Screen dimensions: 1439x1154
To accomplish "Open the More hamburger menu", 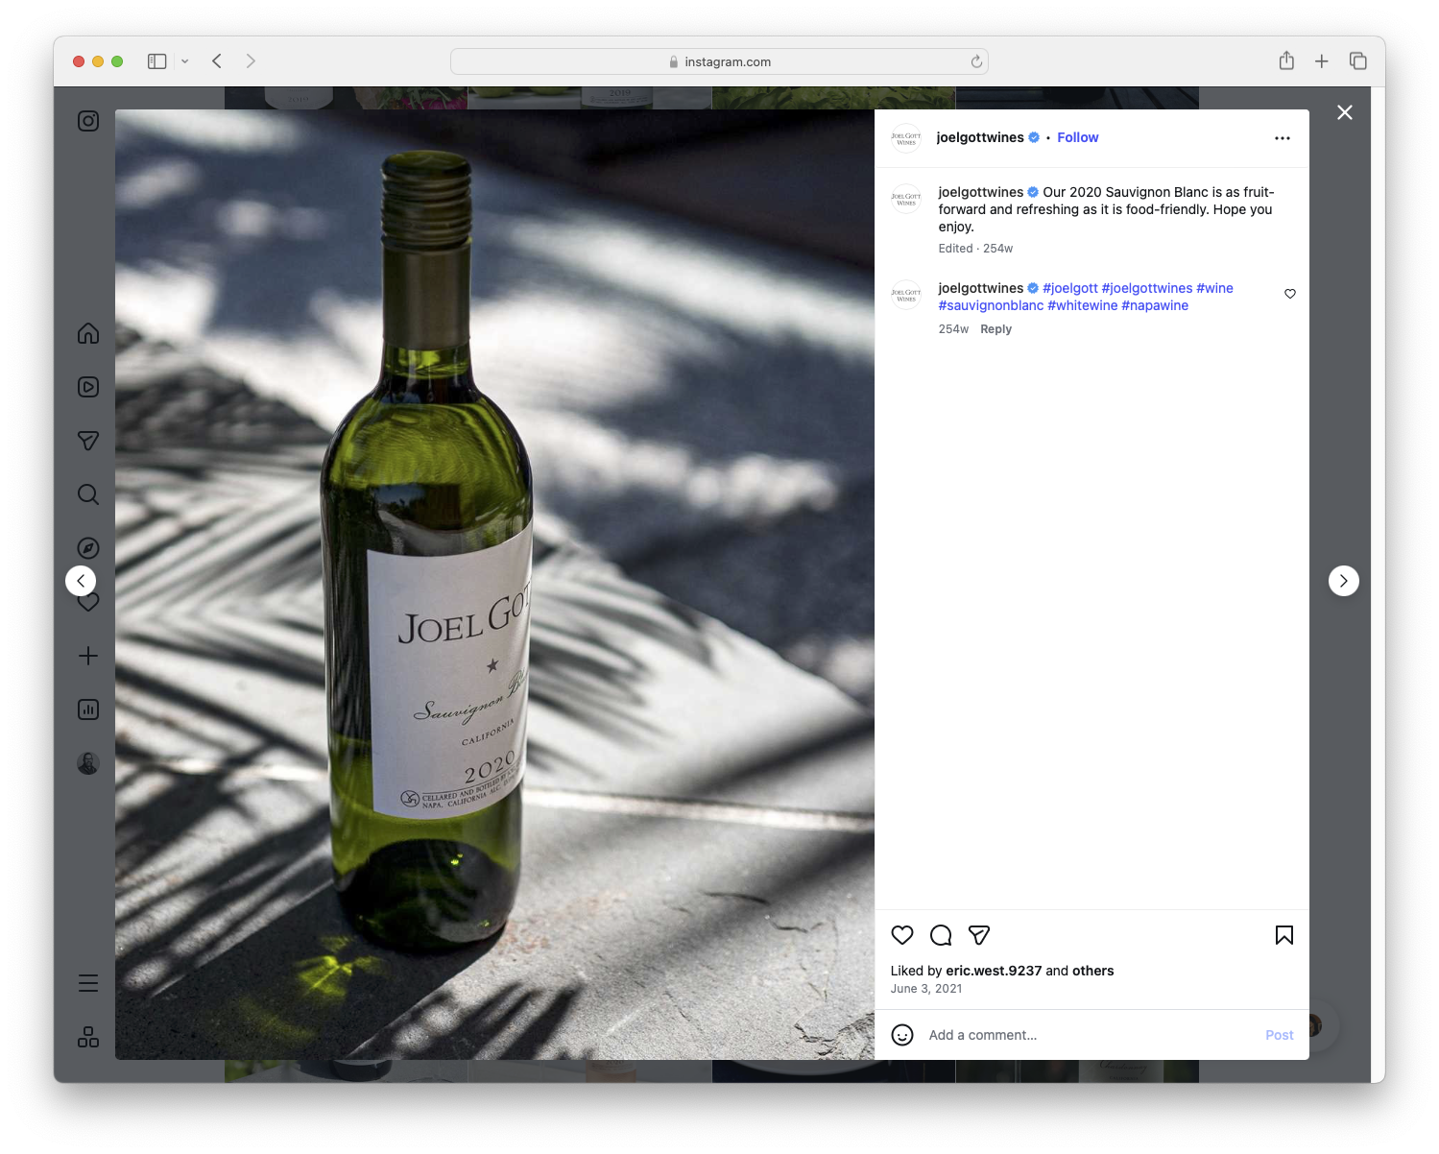I will pyautogui.click(x=87, y=983).
